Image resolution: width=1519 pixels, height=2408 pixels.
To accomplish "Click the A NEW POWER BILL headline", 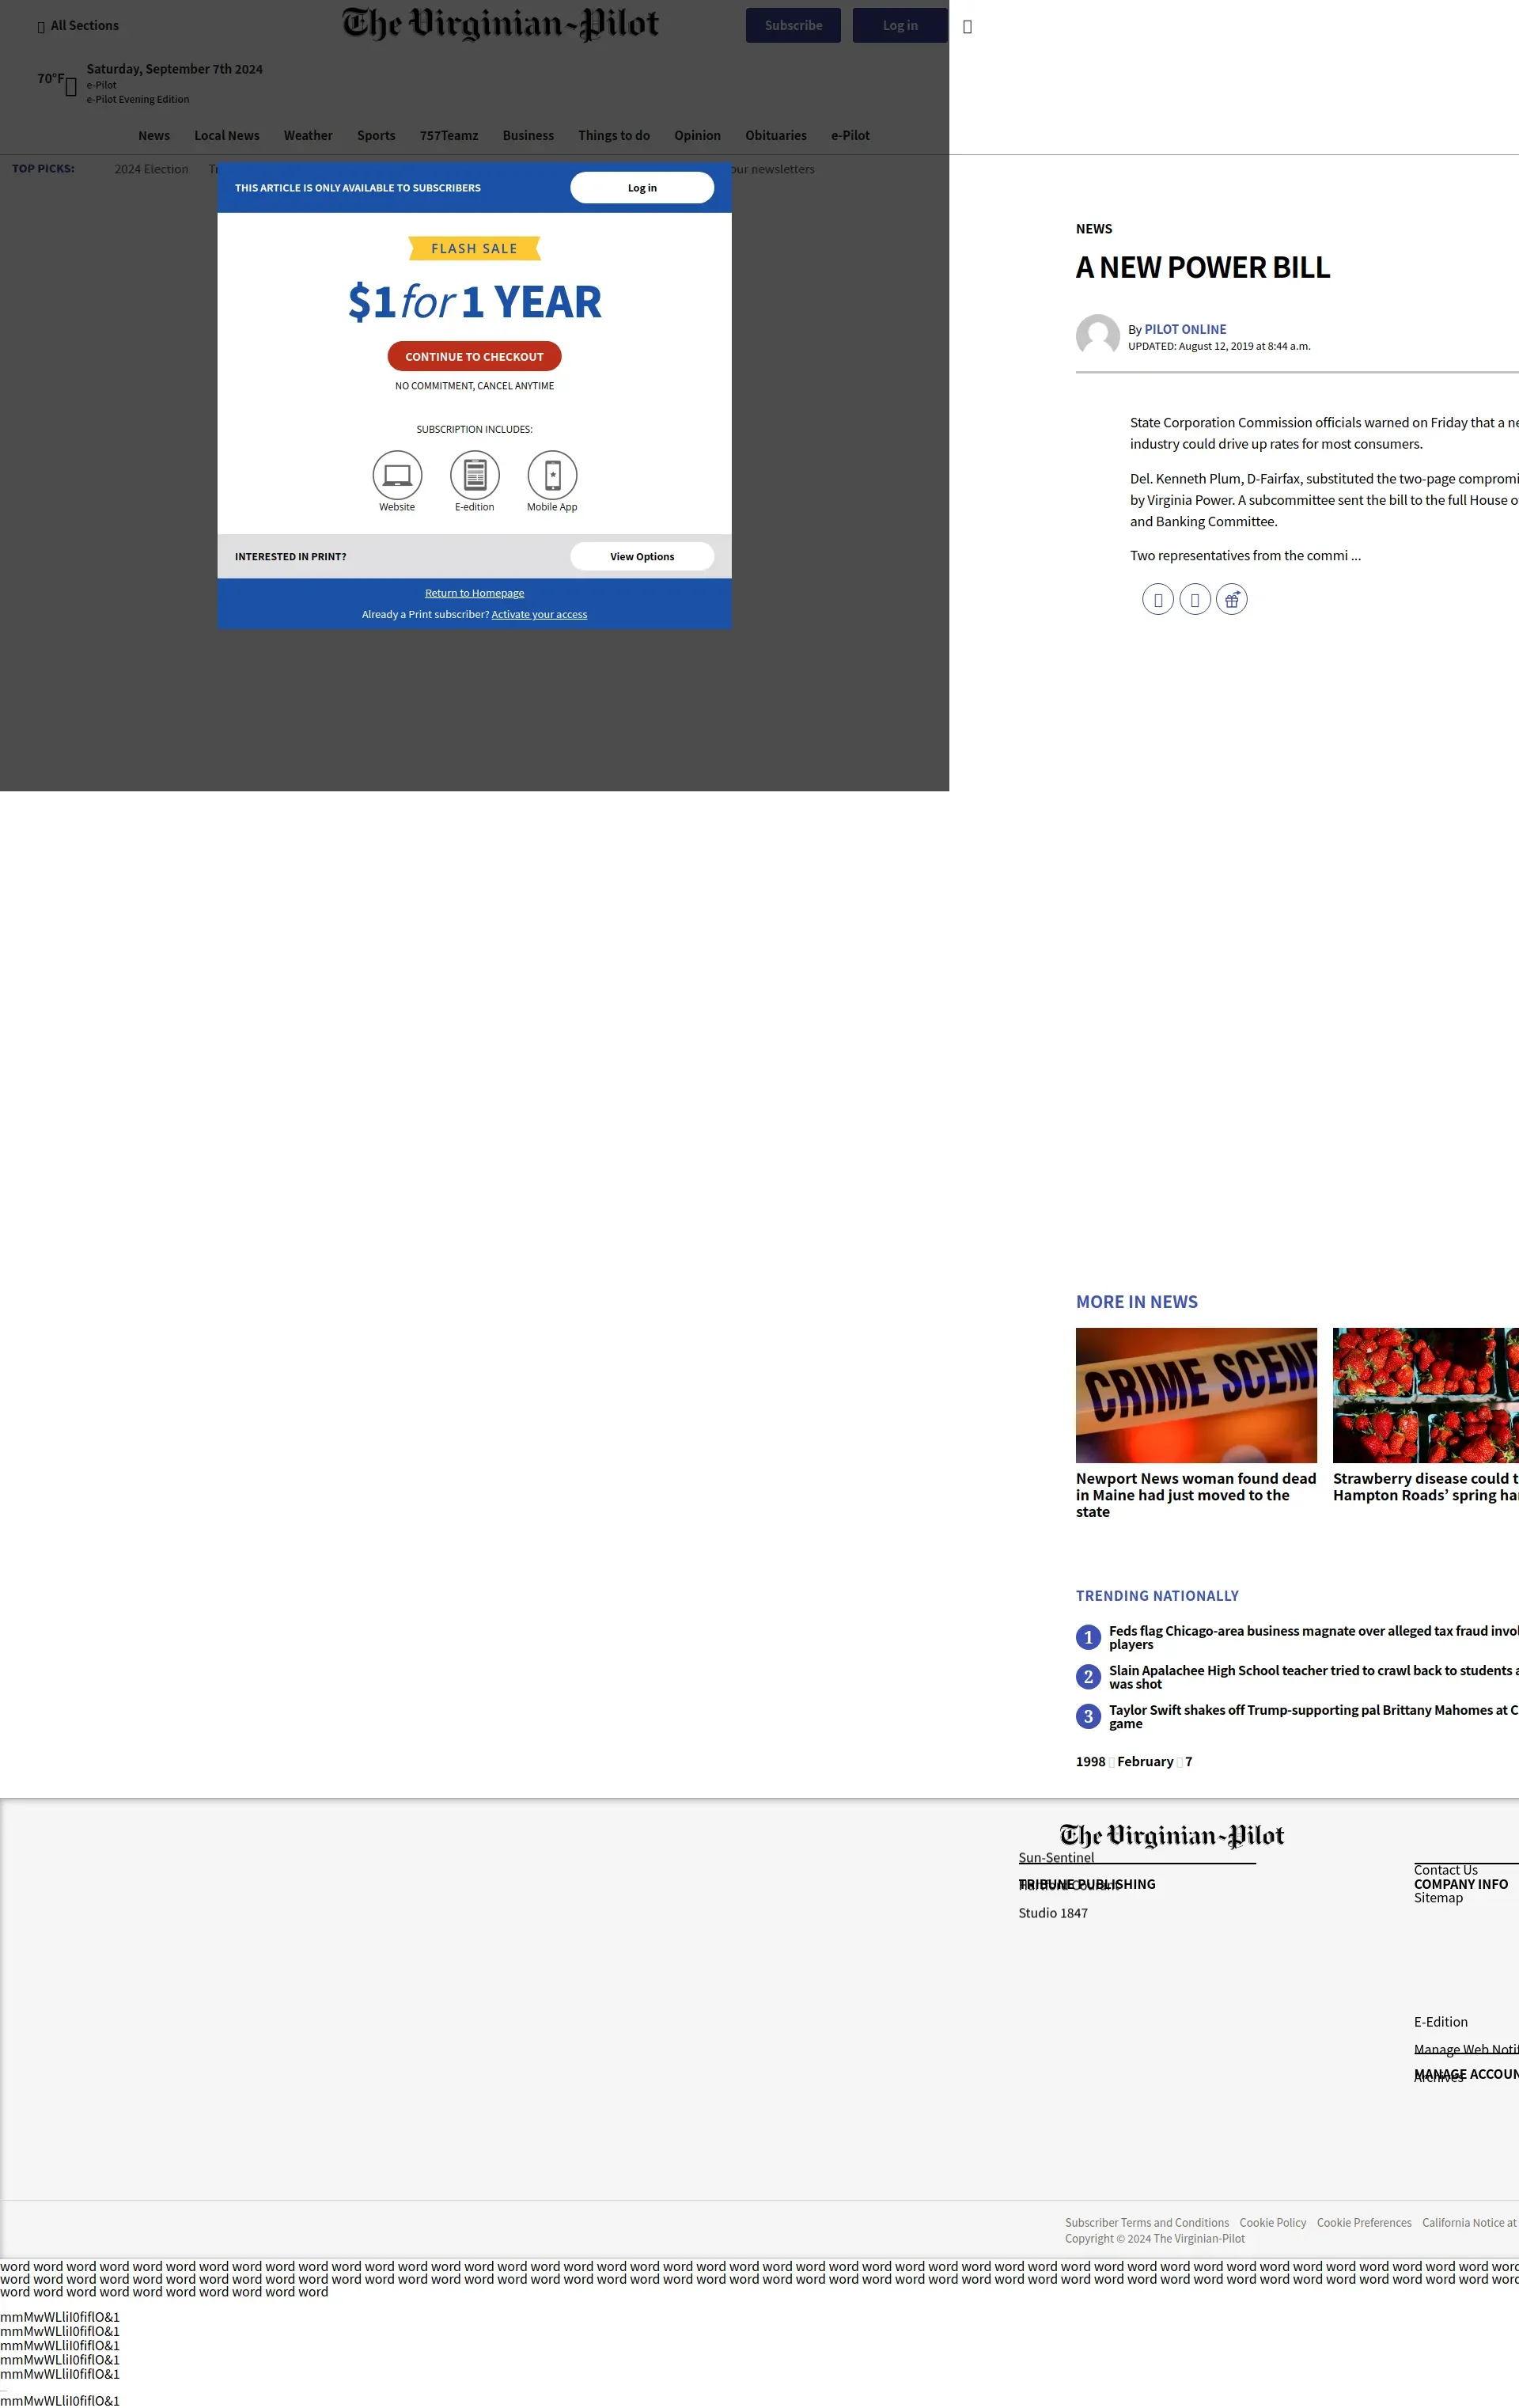I will point(1203,268).
